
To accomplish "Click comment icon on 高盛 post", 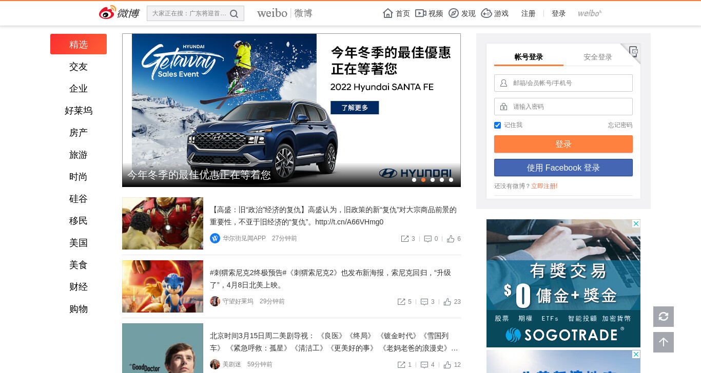I will [428, 239].
